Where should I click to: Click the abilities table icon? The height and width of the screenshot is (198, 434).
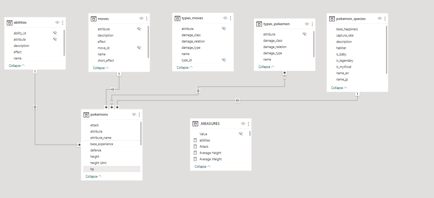(x=10, y=23)
